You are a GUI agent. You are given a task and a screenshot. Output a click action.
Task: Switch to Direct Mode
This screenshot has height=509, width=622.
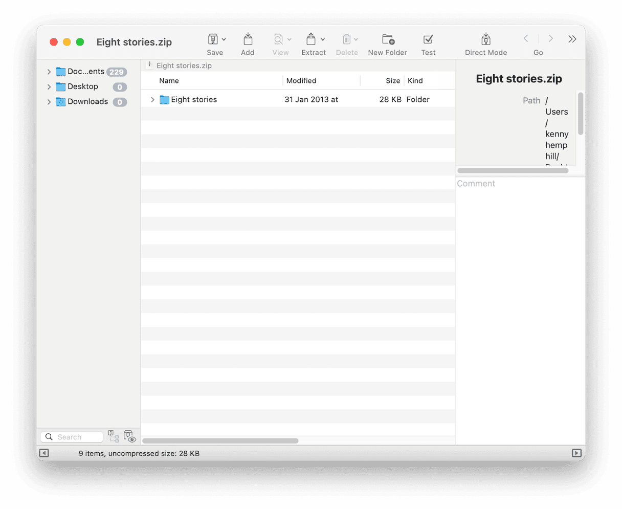(486, 39)
